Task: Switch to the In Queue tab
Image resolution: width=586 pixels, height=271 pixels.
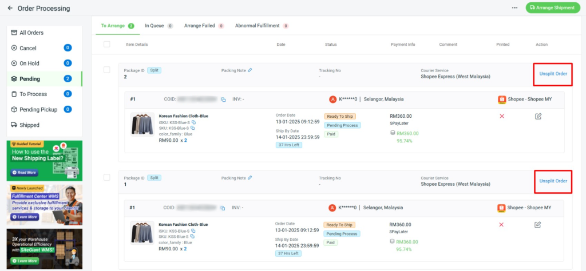Action: coord(159,26)
